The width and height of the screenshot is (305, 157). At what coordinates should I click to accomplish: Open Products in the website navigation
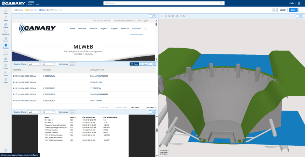pyautogui.click(x=93, y=29)
